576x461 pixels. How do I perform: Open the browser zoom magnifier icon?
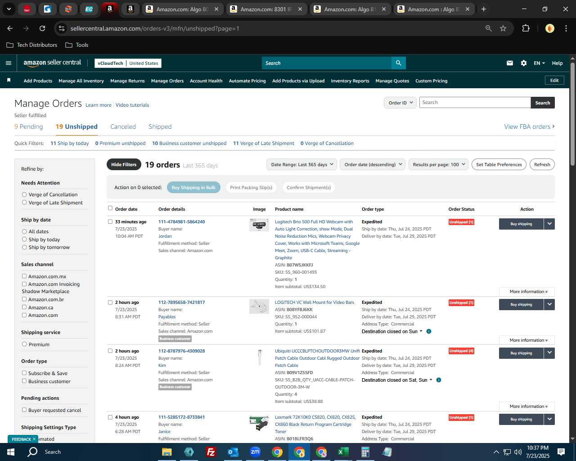[489, 28]
